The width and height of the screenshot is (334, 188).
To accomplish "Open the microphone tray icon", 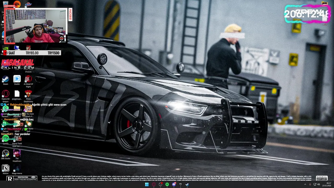I will [x=310, y=184].
